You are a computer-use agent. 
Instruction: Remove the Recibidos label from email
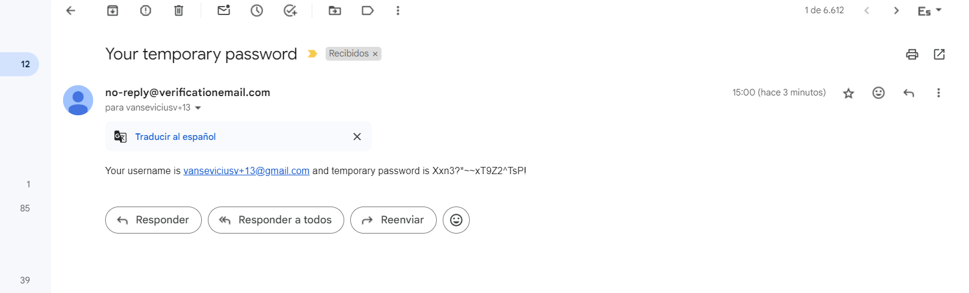point(375,54)
